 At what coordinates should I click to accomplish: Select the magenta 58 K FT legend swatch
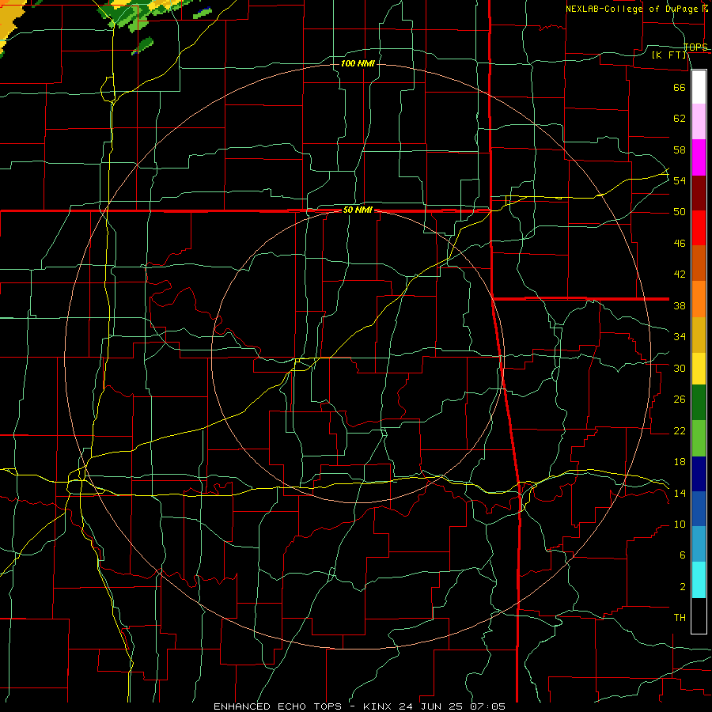point(699,157)
